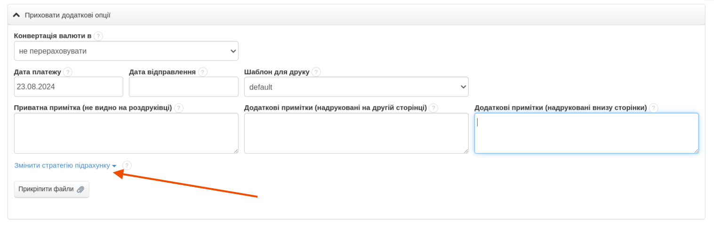Viewport: 714px width, 239px height.
Task: Click help icon for bottom-of-page Додаткові примітки
Action: click(x=653, y=108)
